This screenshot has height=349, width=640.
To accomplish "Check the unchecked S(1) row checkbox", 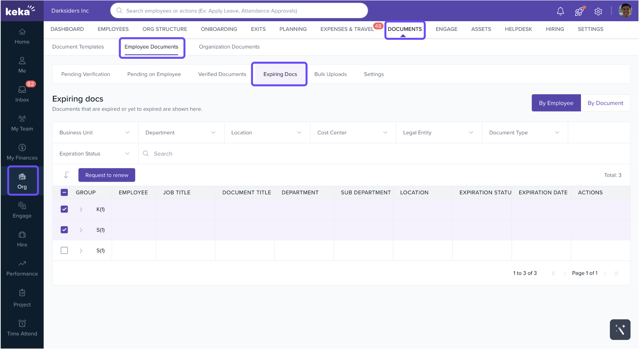I will [64, 250].
